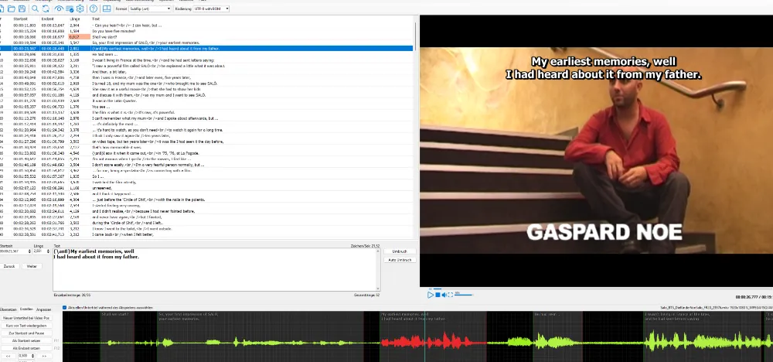Click the Weiter button
The height and width of the screenshot is (362, 773).
click(32, 266)
